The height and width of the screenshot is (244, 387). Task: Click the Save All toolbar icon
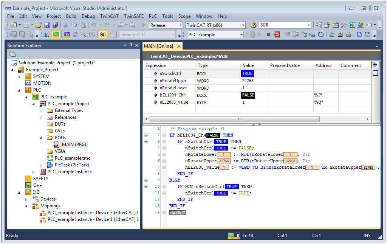tap(55, 25)
